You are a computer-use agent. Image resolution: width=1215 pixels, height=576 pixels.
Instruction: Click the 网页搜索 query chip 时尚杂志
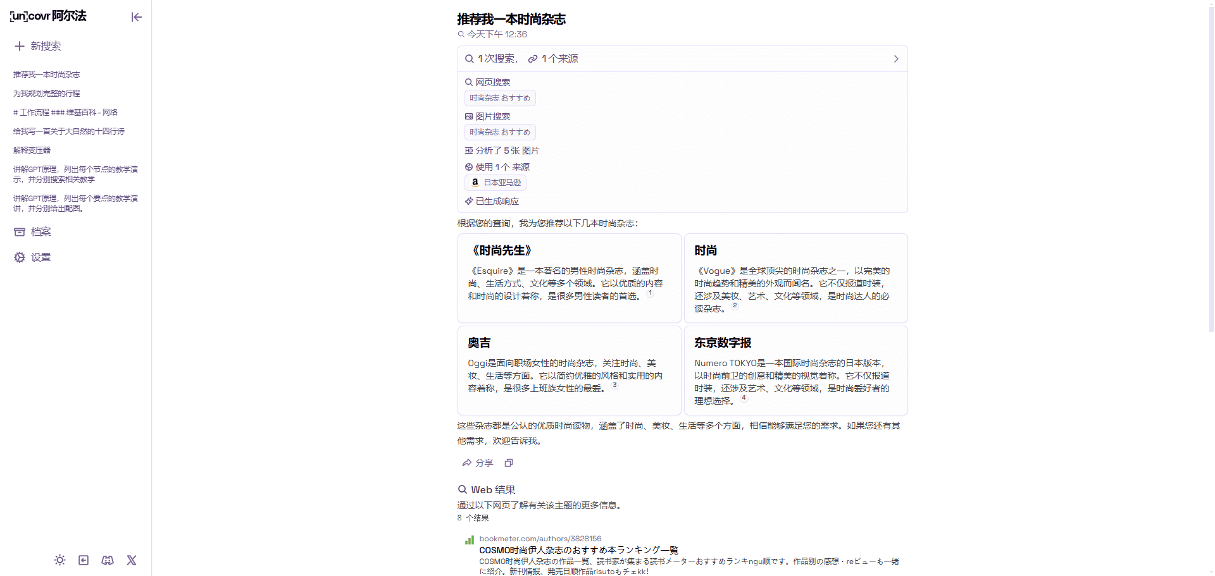[500, 98]
